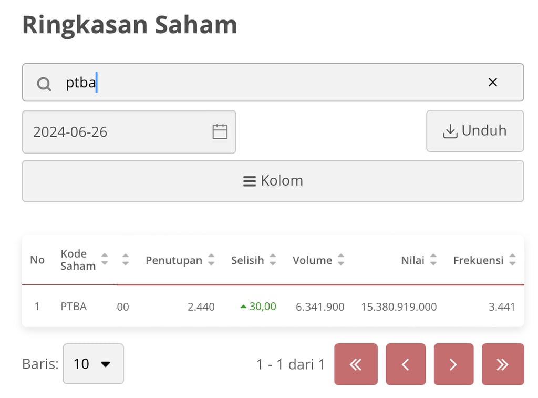This screenshot has height=398, width=538.
Task: Click inside the date field showing 2024-06-26
Action: click(x=105, y=131)
